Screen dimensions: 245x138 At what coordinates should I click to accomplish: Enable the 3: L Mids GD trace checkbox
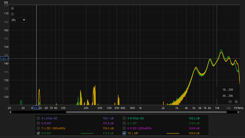coord(38,118)
